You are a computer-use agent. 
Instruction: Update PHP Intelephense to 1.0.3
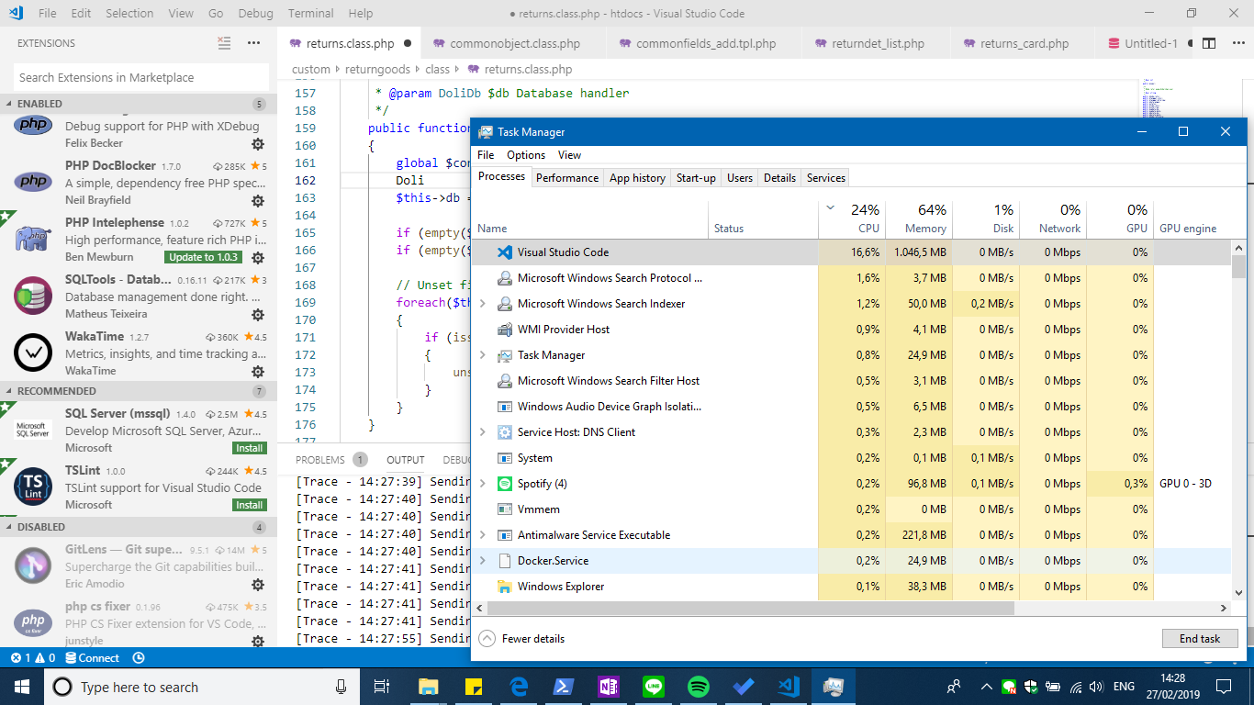pyautogui.click(x=203, y=257)
